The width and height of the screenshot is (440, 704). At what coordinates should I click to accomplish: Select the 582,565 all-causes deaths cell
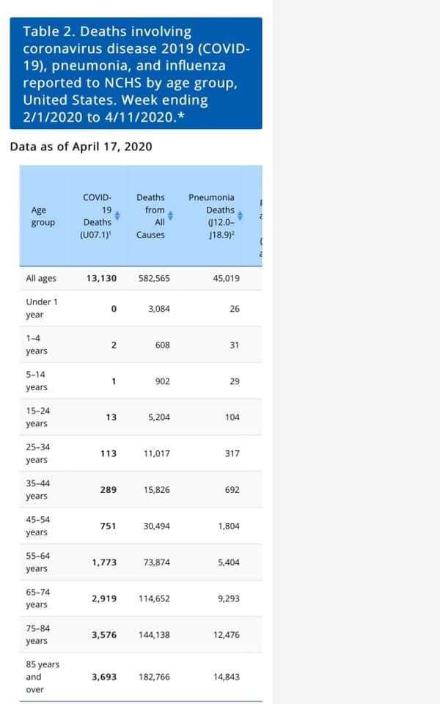[154, 279]
